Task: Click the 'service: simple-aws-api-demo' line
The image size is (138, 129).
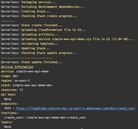Action: coord(25,71)
